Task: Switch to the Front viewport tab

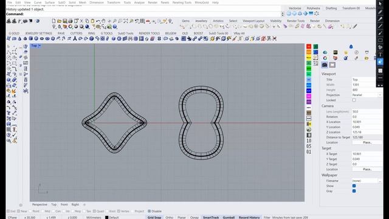Action: pyautogui.click(x=64, y=204)
